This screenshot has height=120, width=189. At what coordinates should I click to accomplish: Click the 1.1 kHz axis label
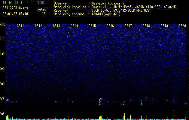coord(3,39)
